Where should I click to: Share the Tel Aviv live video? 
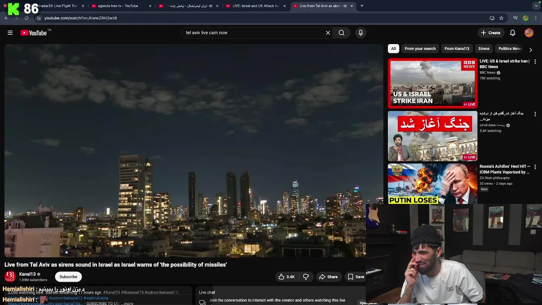click(x=328, y=277)
